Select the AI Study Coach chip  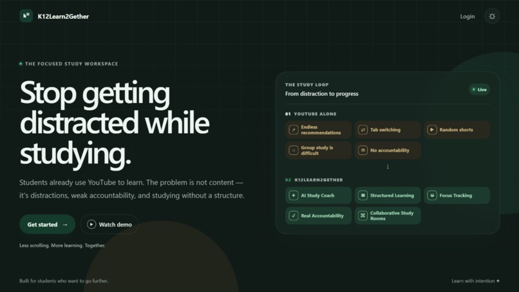(x=318, y=196)
